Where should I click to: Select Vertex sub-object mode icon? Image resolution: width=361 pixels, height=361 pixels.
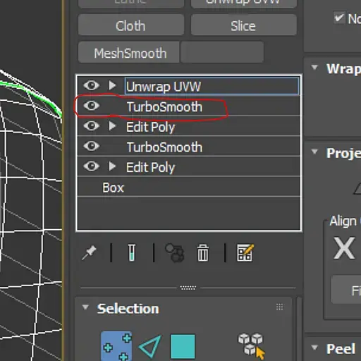(116, 346)
